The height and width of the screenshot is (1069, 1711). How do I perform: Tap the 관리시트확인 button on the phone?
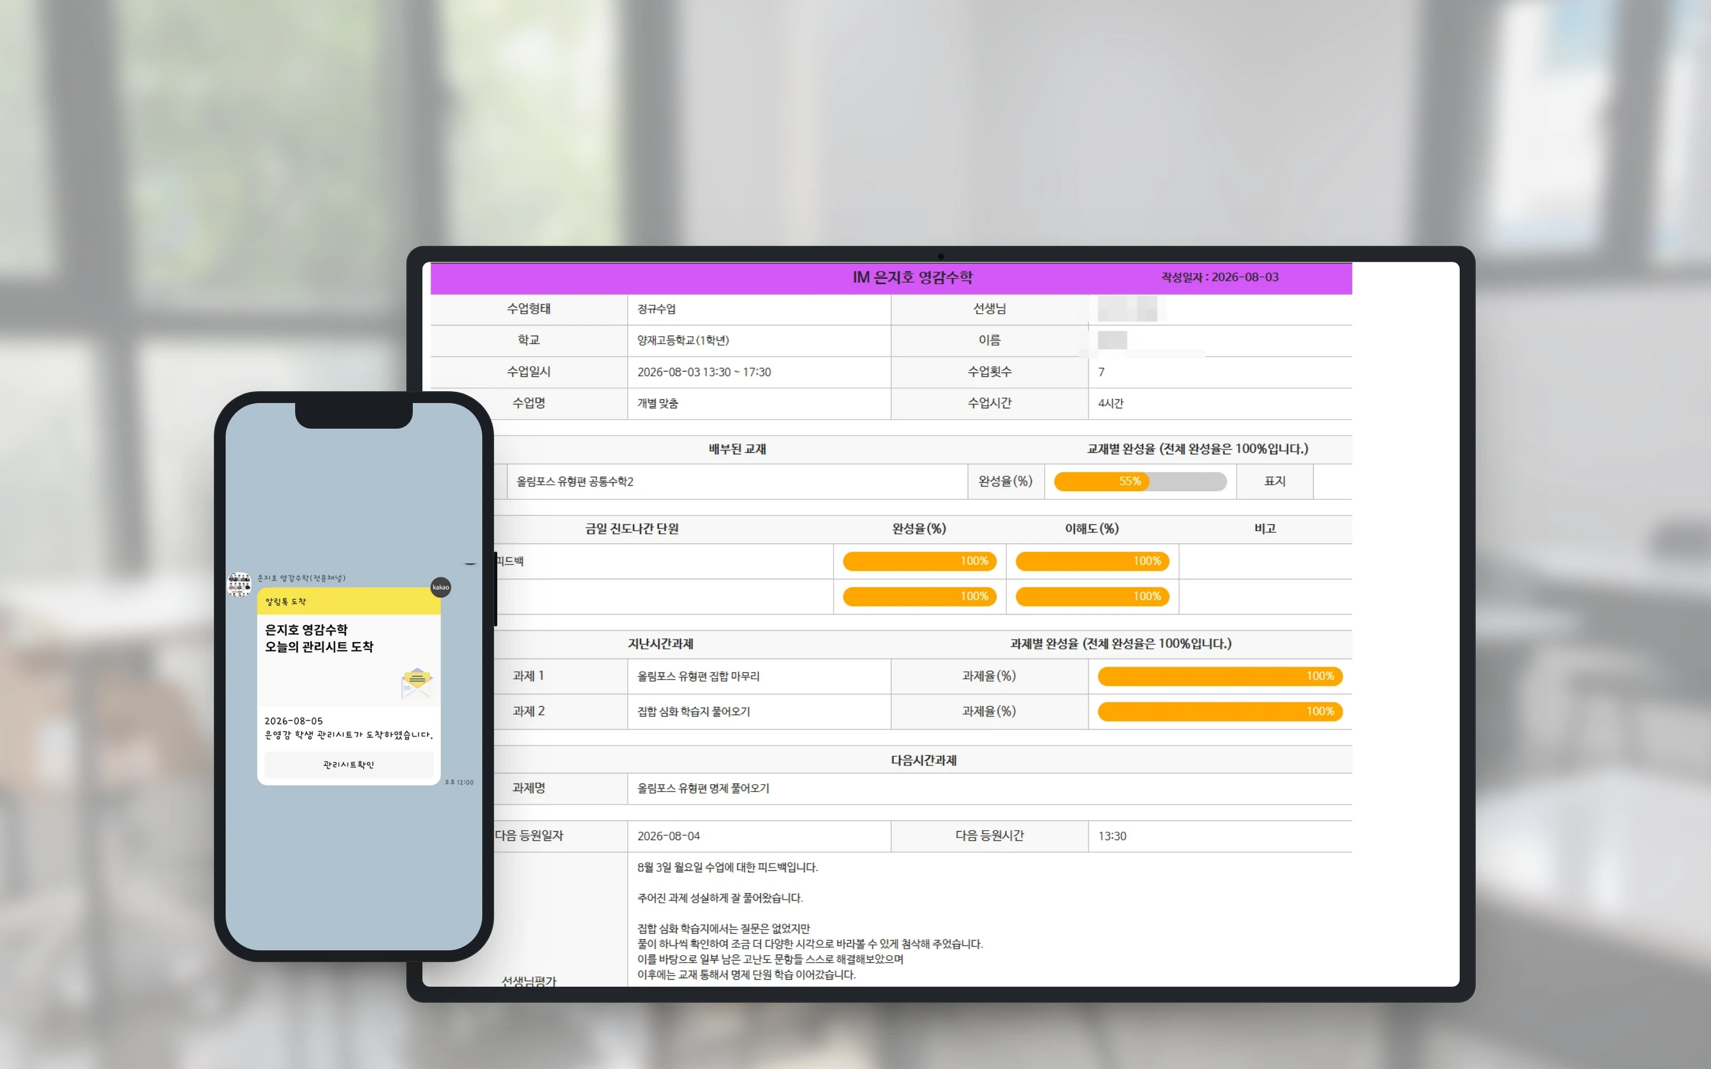pyautogui.click(x=349, y=764)
